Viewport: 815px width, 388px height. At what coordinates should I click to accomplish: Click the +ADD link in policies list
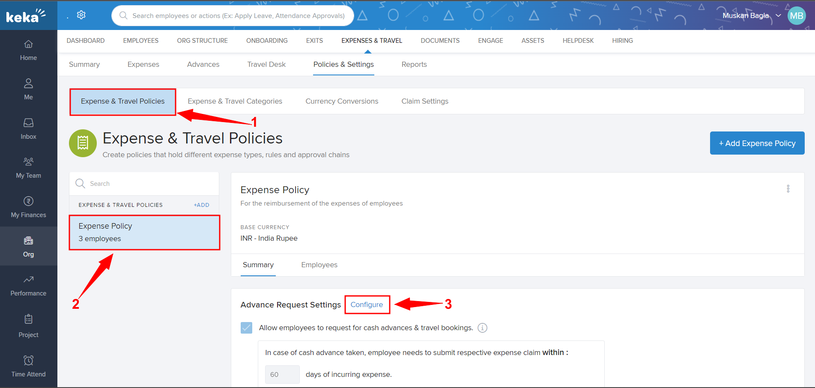tap(201, 205)
